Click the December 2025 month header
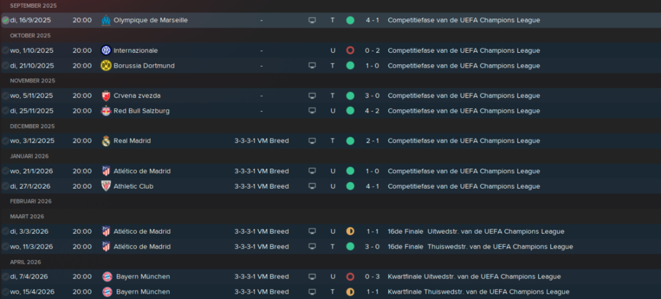The height and width of the screenshot is (299, 661). point(32,126)
